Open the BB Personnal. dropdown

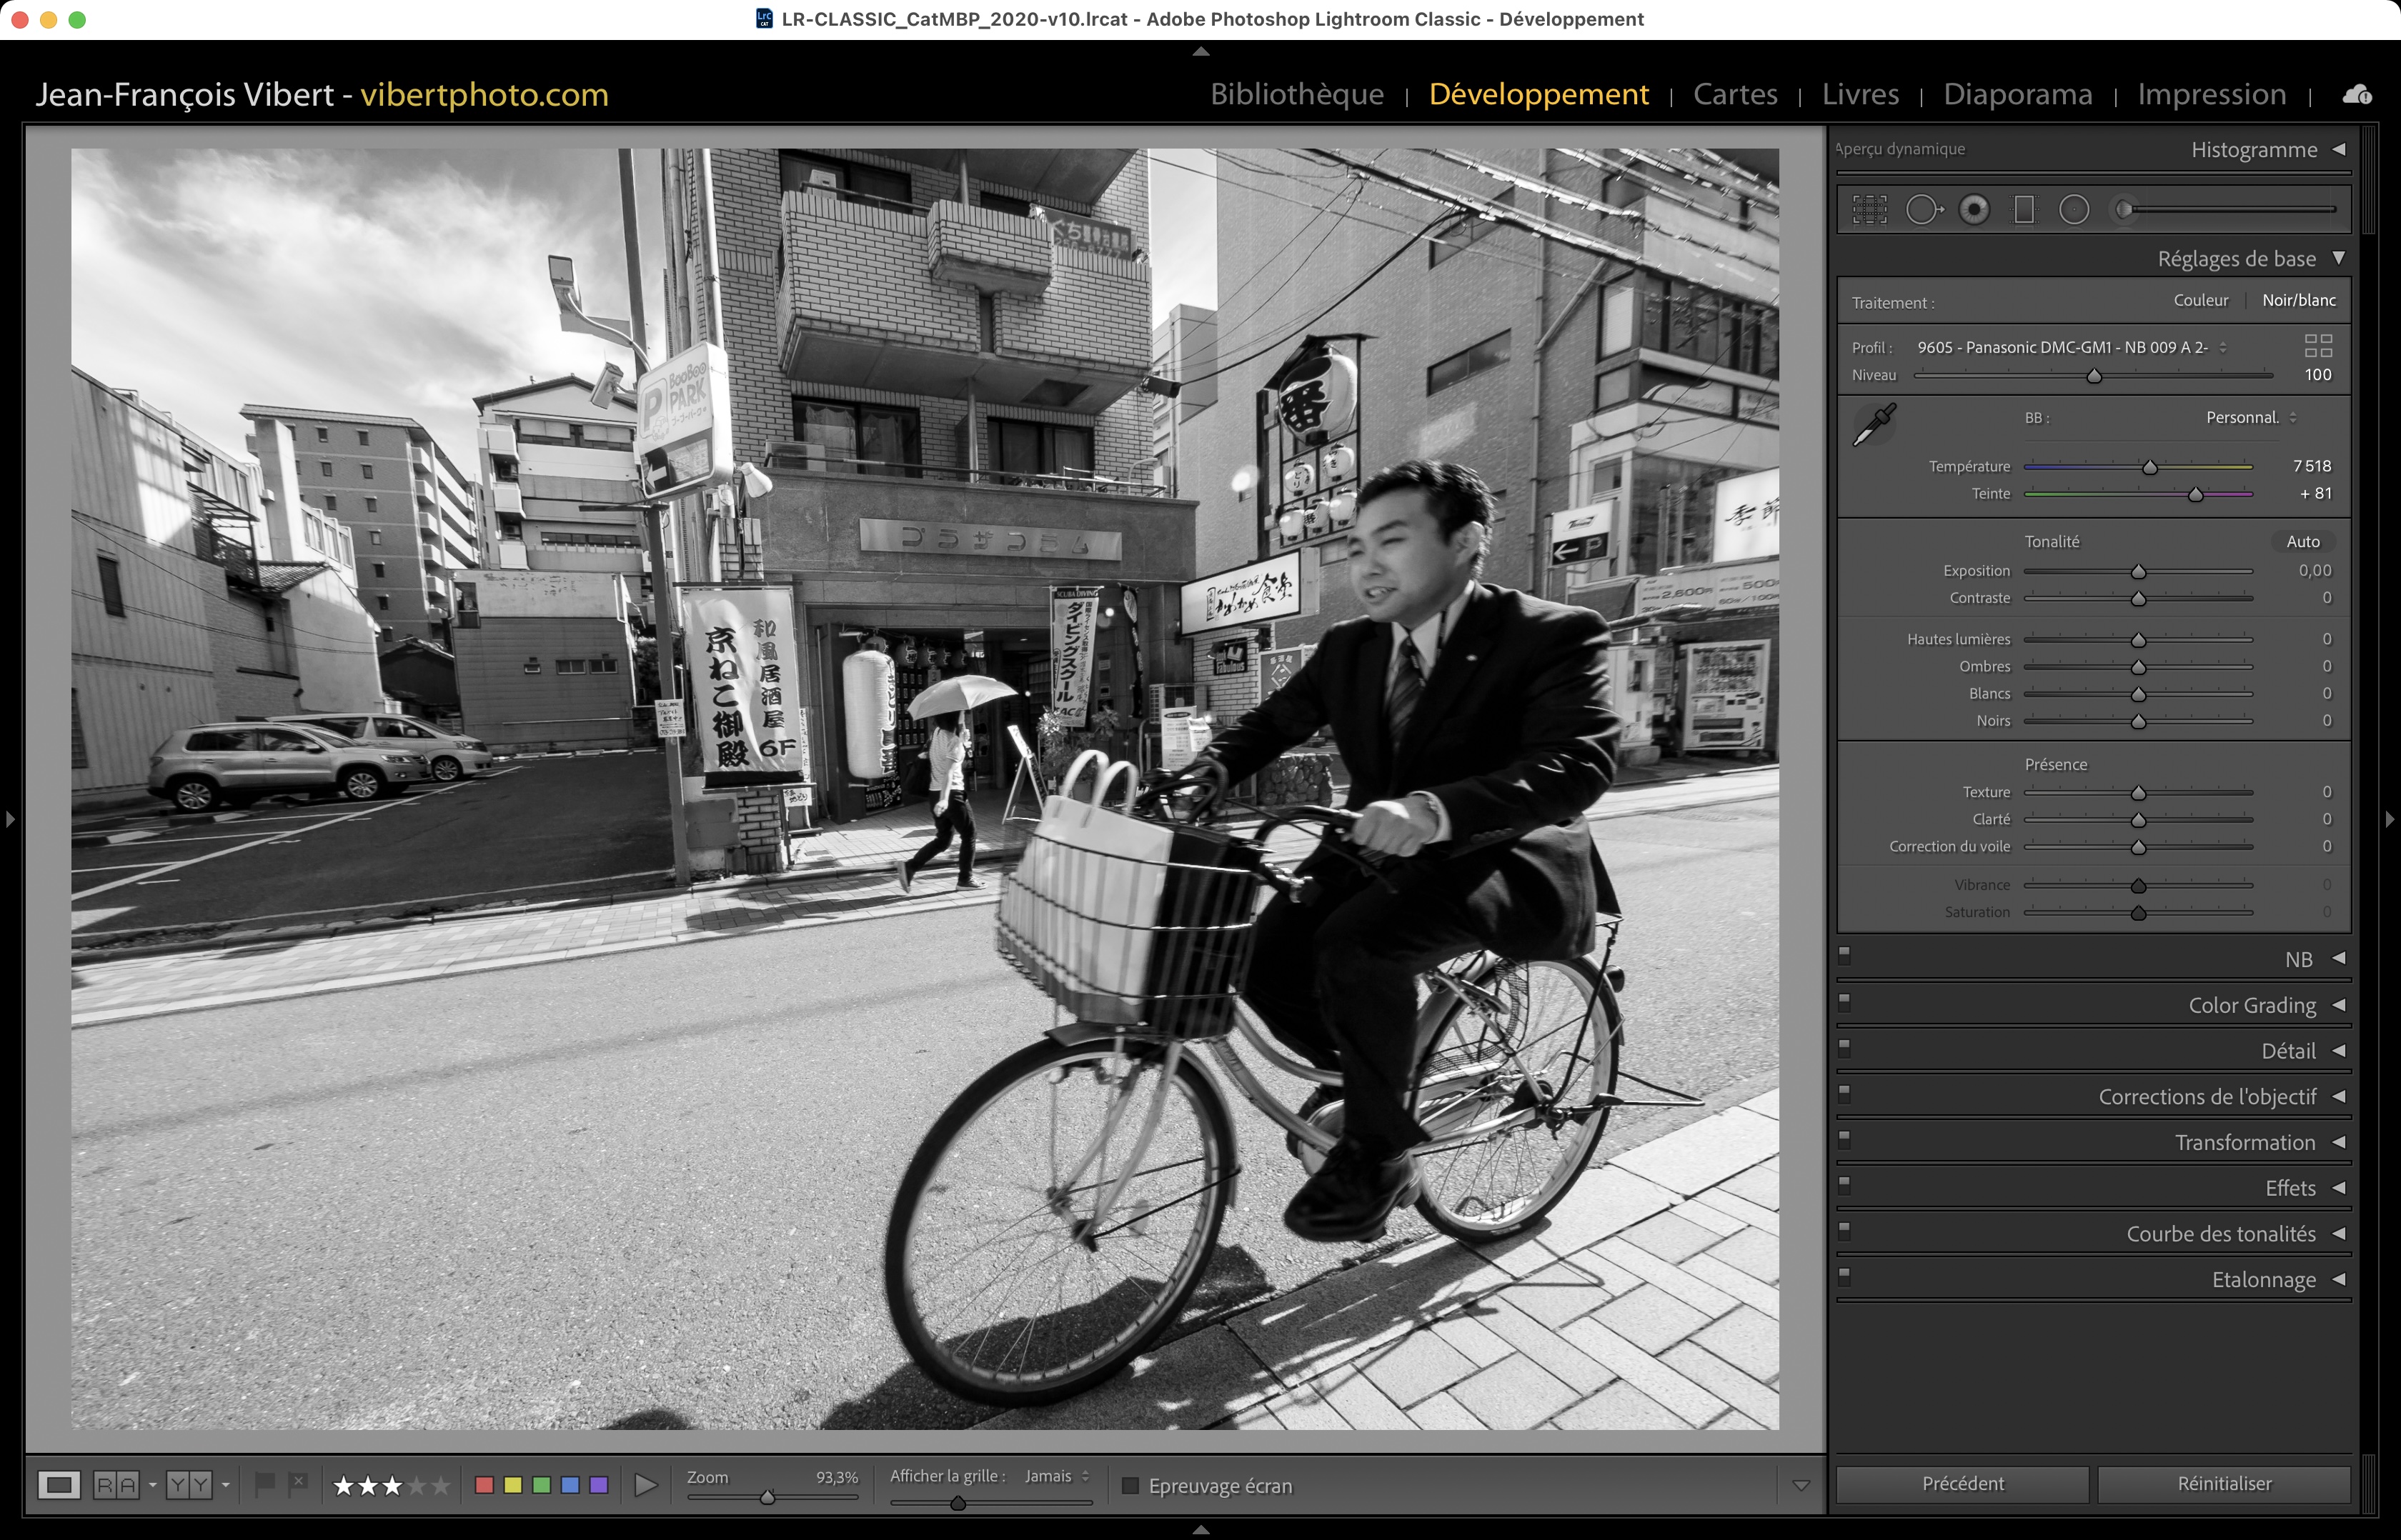click(x=2250, y=418)
